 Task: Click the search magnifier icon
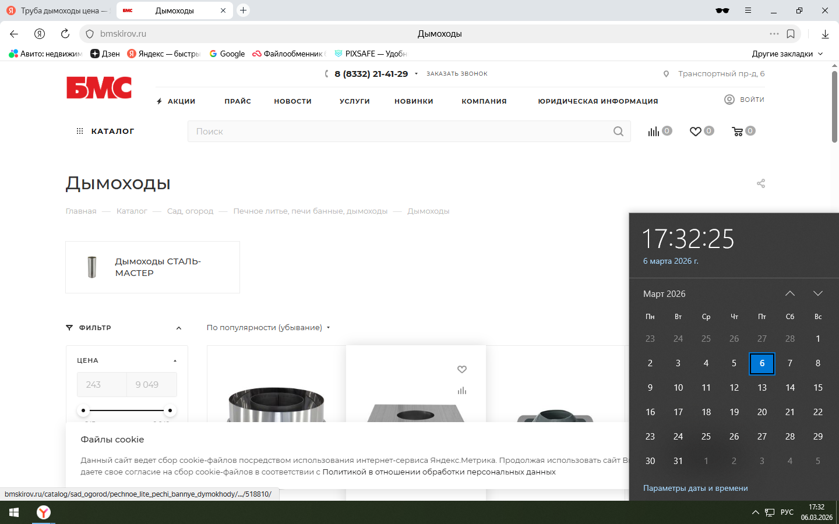click(x=618, y=132)
